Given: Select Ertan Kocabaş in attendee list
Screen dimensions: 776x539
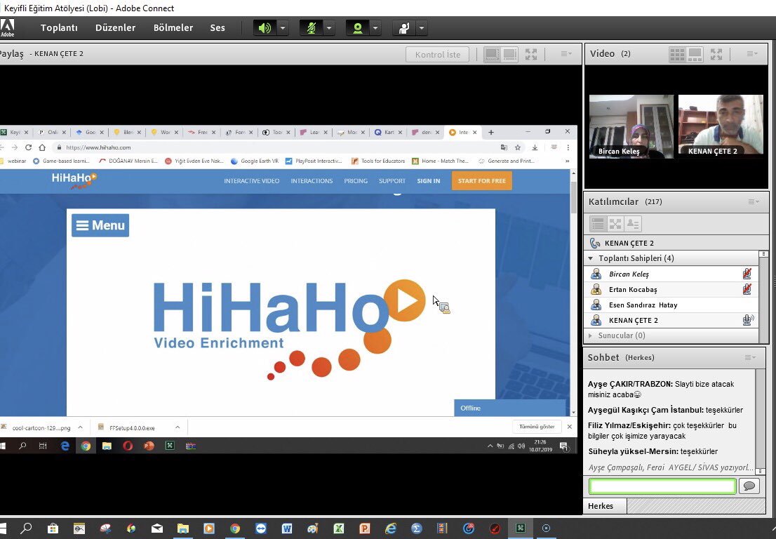Looking at the screenshot, I should tap(671, 289).
